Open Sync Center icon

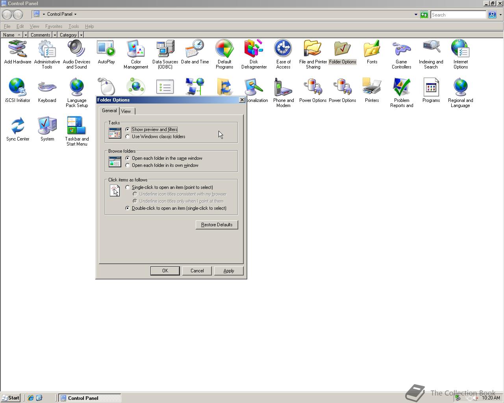click(18, 129)
